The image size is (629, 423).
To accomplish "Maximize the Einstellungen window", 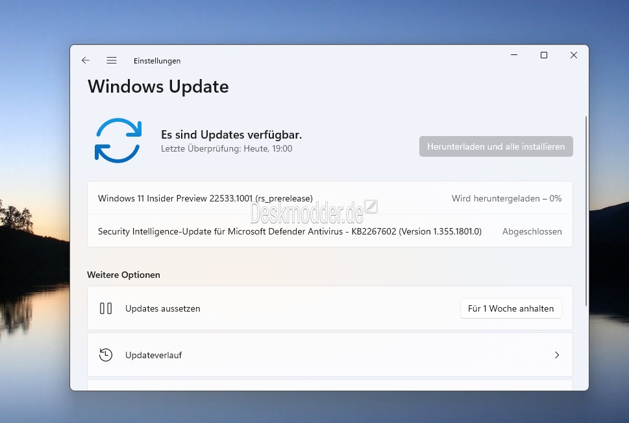I will pyautogui.click(x=544, y=55).
